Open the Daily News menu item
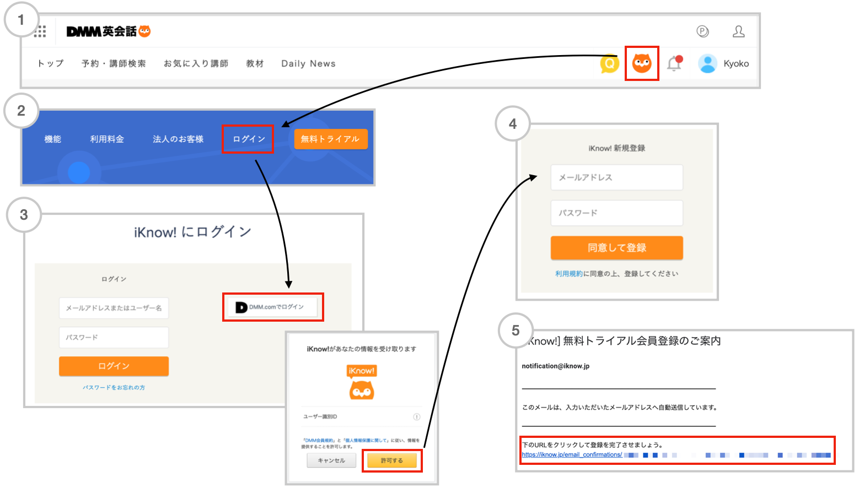This screenshot has width=859, height=488. (x=308, y=63)
